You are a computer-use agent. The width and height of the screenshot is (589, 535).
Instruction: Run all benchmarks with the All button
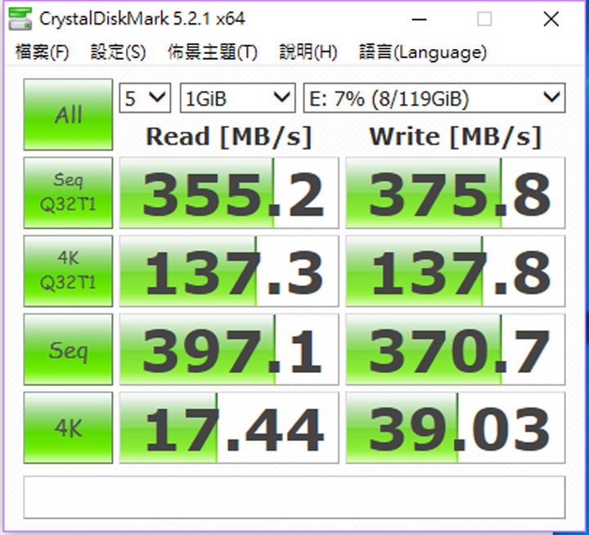click(68, 115)
